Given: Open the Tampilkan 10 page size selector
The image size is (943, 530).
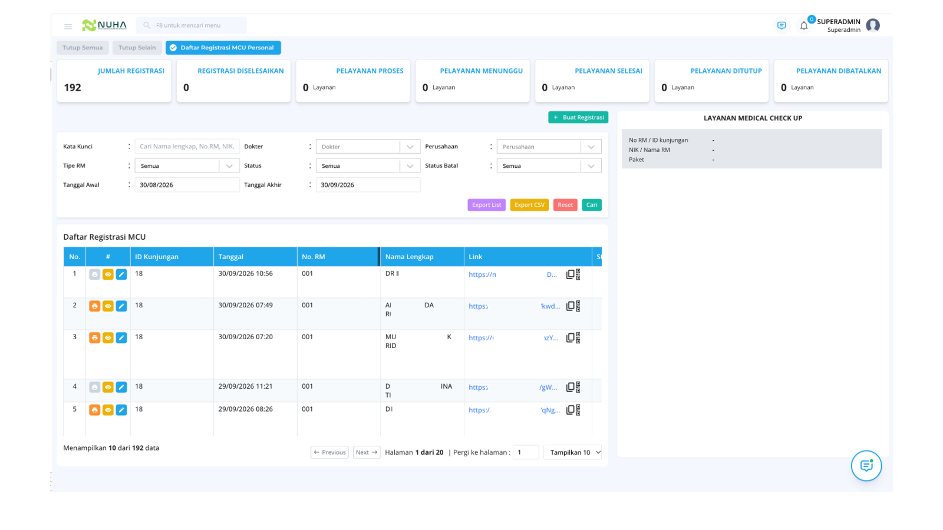Looking at the screenshot, I should click(572, 452).
